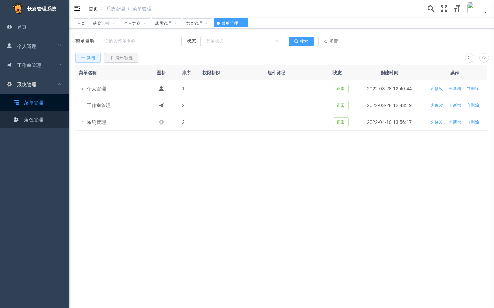The height and width of the screenshot is (308, 494).
Task: Select 菜单管理 in the sidebar
Action: click(x=34, y=102)
